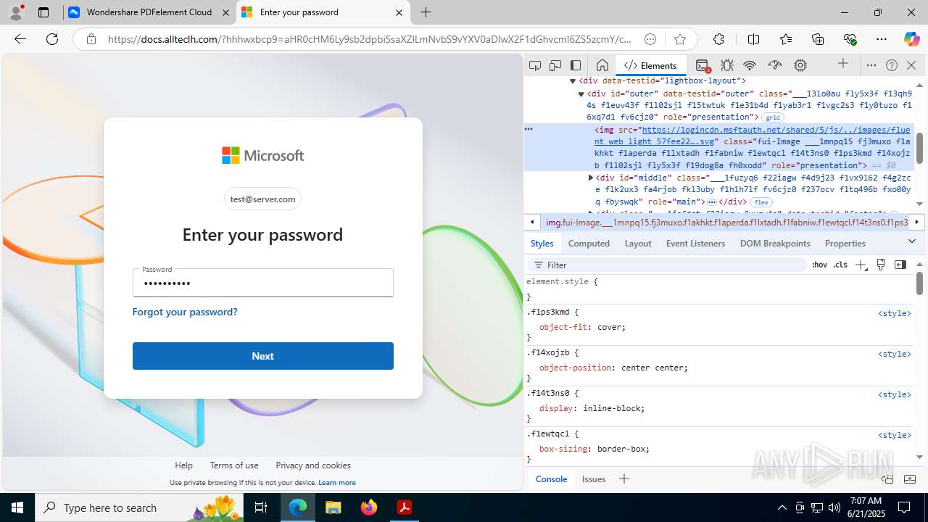Open the Performance gauge icon tool
This screenshot has height=522, width=928.
click(x=775, y=65)
